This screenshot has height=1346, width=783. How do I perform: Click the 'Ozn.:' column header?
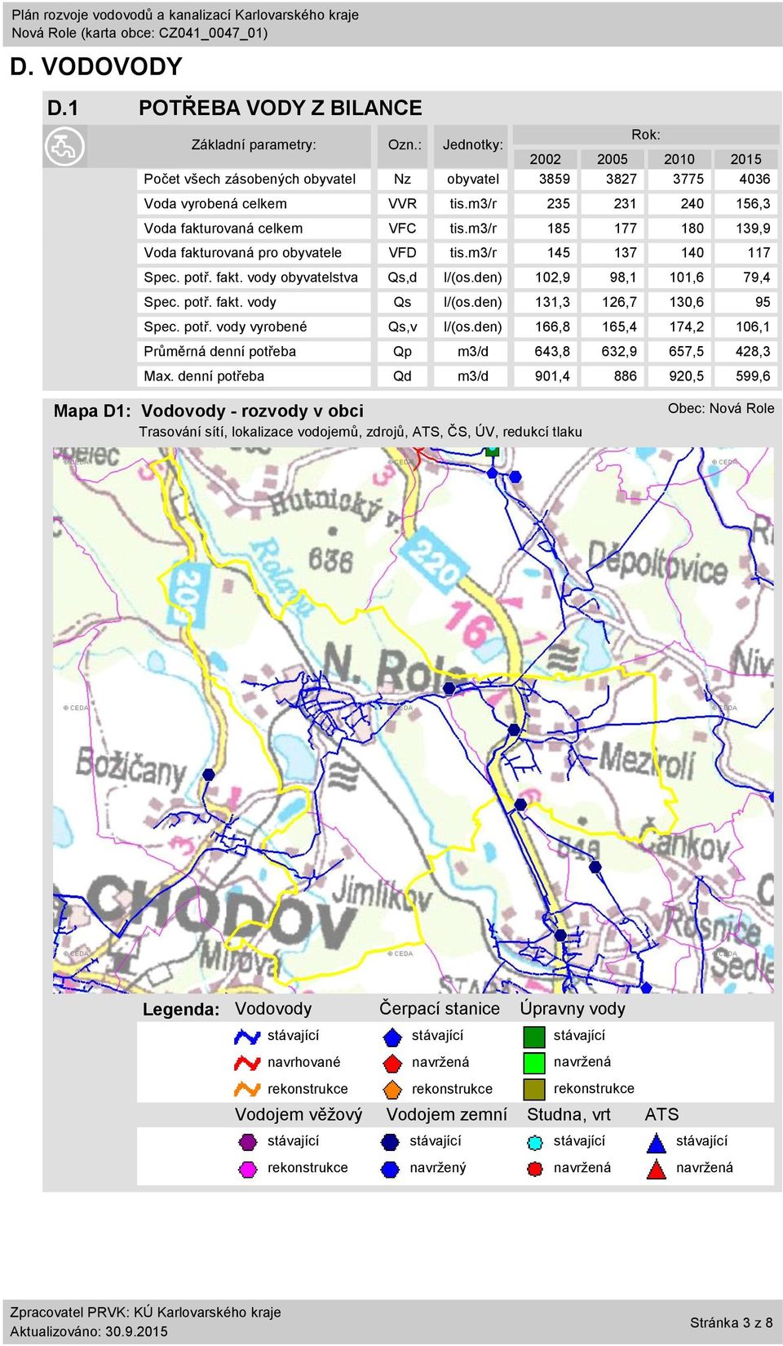coord(405,144)
